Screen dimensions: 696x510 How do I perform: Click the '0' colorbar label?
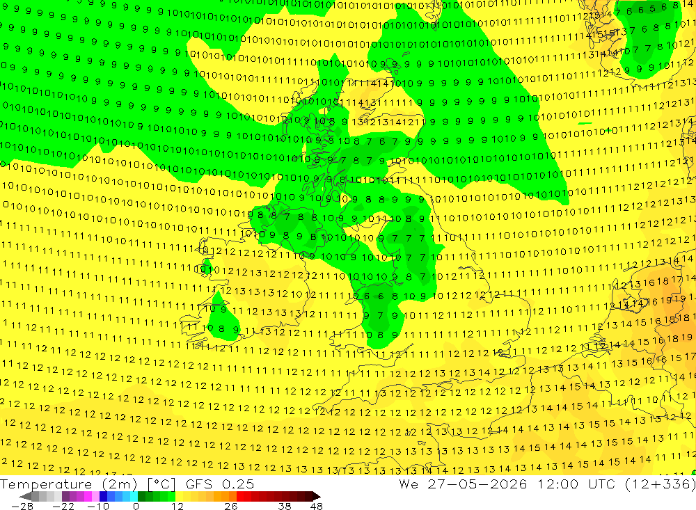click(136, 507)
